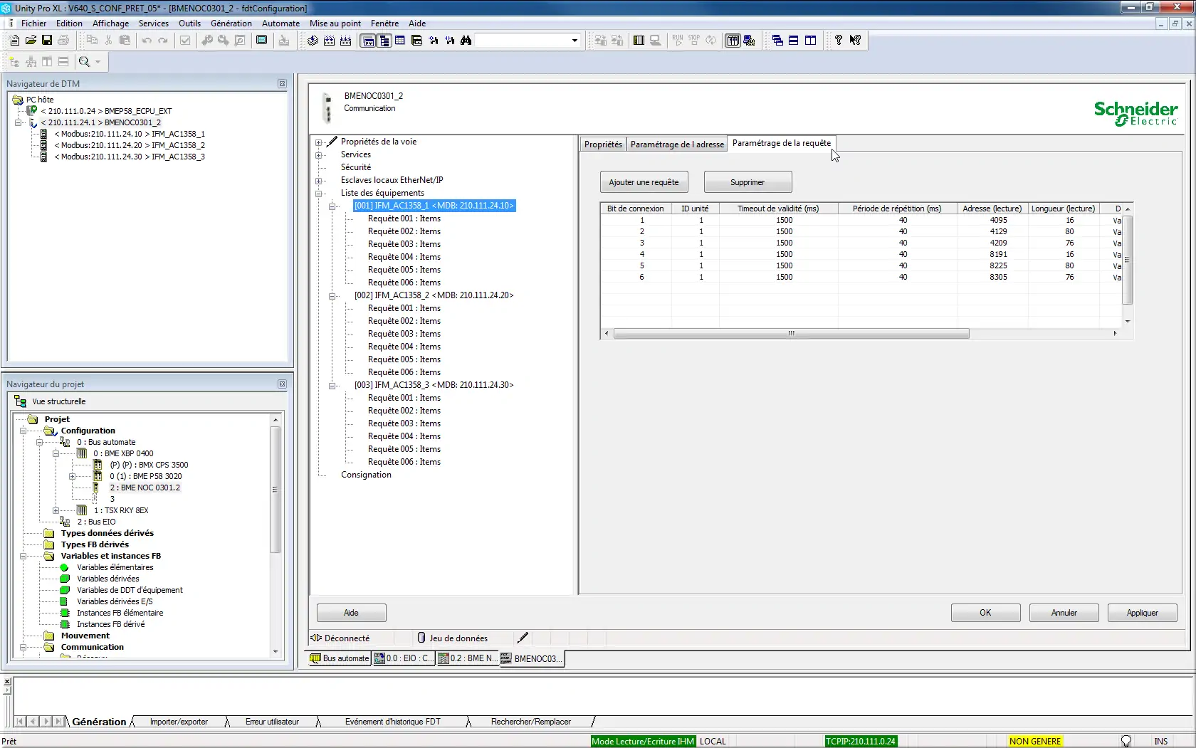Collapse the [003] IFM_AC1358_3 device node
This screenshot has width=1196, height=748.
(x=332, y=385)
